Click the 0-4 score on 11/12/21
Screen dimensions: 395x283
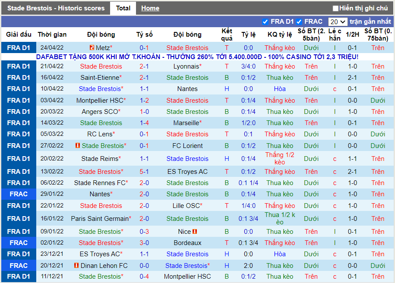pyautogui.click(x=144, y=277)
